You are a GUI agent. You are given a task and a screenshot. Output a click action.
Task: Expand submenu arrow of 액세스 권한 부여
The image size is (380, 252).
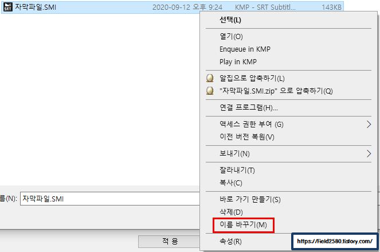point(369,125)
